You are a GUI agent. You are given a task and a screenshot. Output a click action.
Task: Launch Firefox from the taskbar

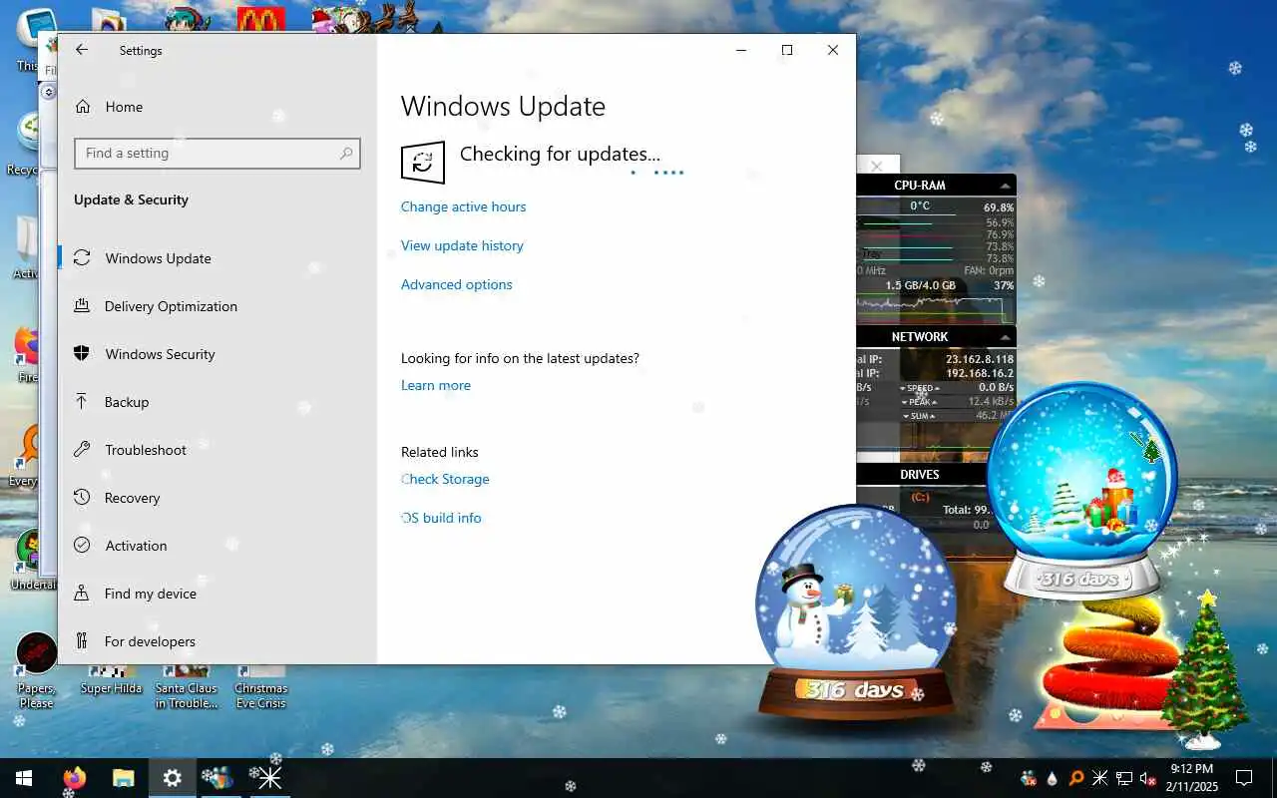75,778
